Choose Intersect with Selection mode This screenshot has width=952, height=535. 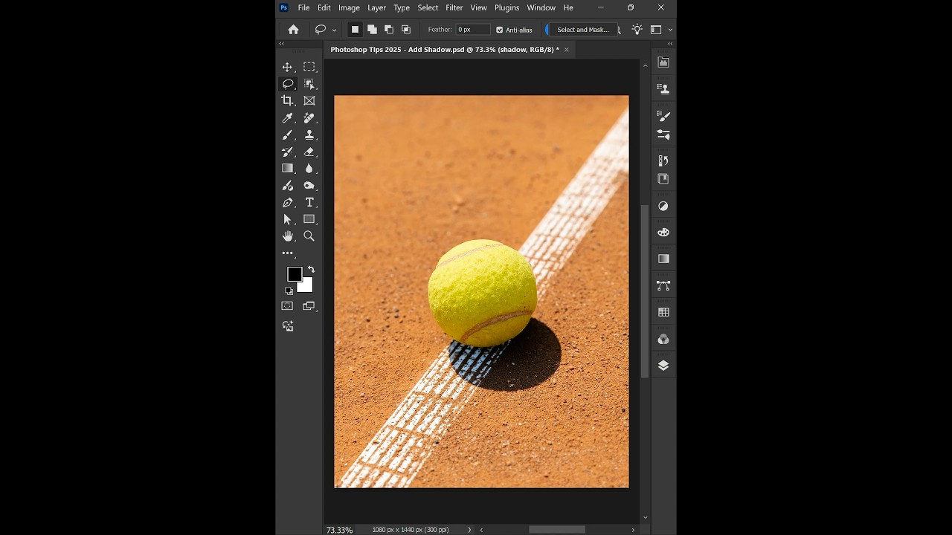[x=406, y=30]
